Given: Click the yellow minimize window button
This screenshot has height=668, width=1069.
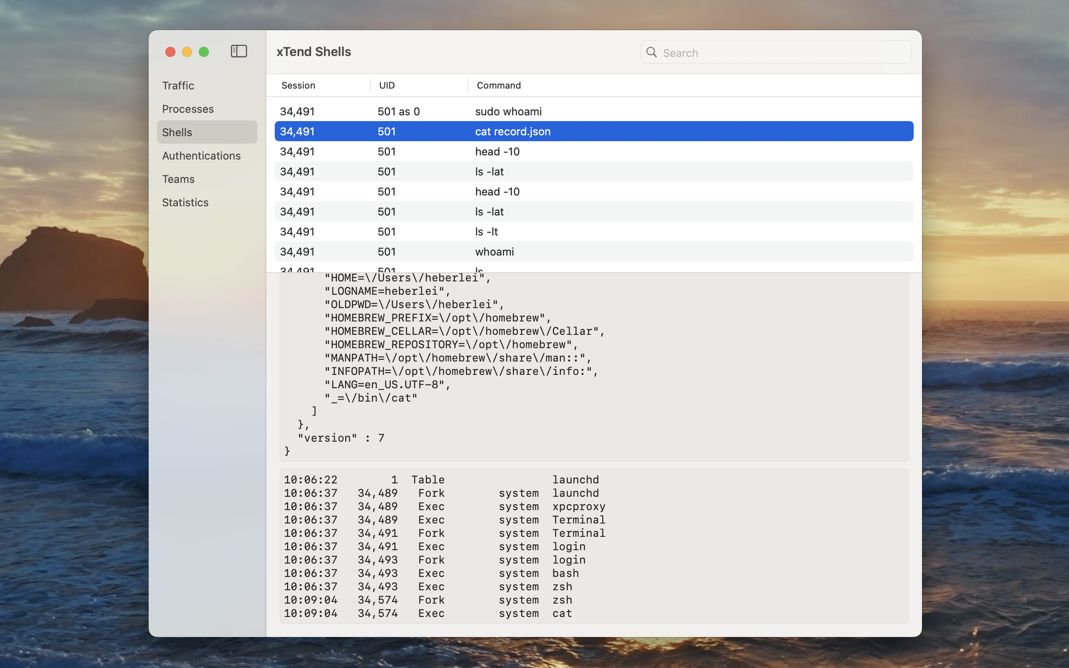Looking at the screenshot, I should [x=187, y=52].
